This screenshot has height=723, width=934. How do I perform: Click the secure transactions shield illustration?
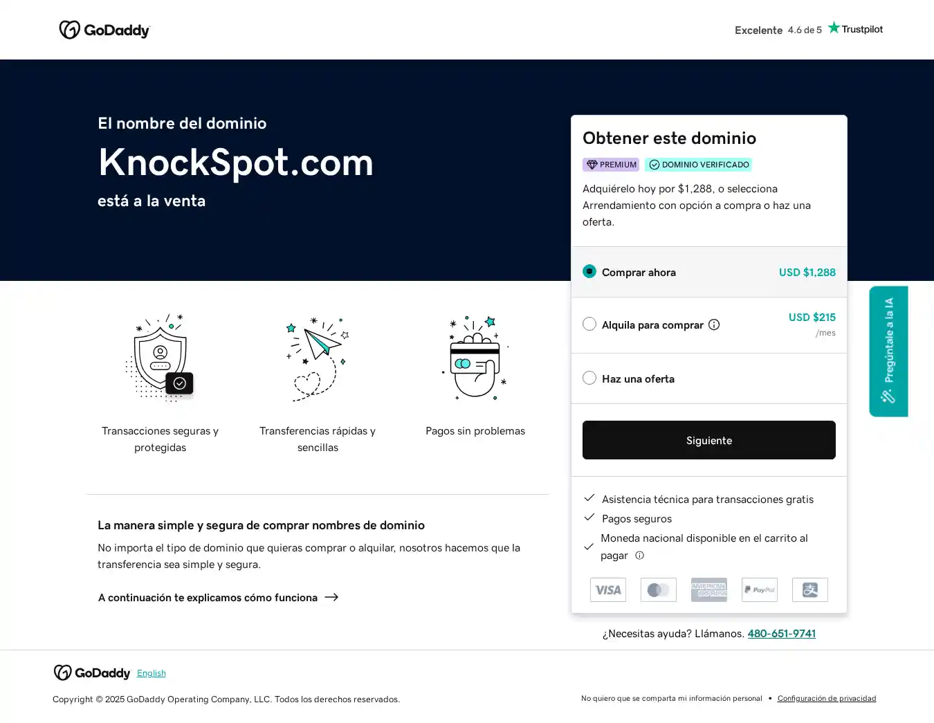coord(161,358)
